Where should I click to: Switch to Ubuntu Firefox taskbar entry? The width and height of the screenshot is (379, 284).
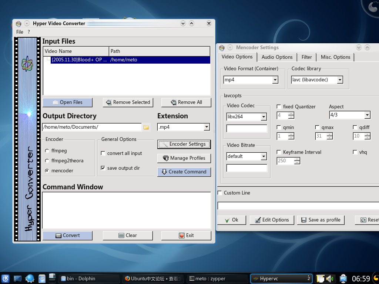[x=153, y=278]
